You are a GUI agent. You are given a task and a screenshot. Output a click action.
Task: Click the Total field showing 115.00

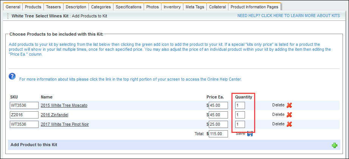[x=218, y=134]
